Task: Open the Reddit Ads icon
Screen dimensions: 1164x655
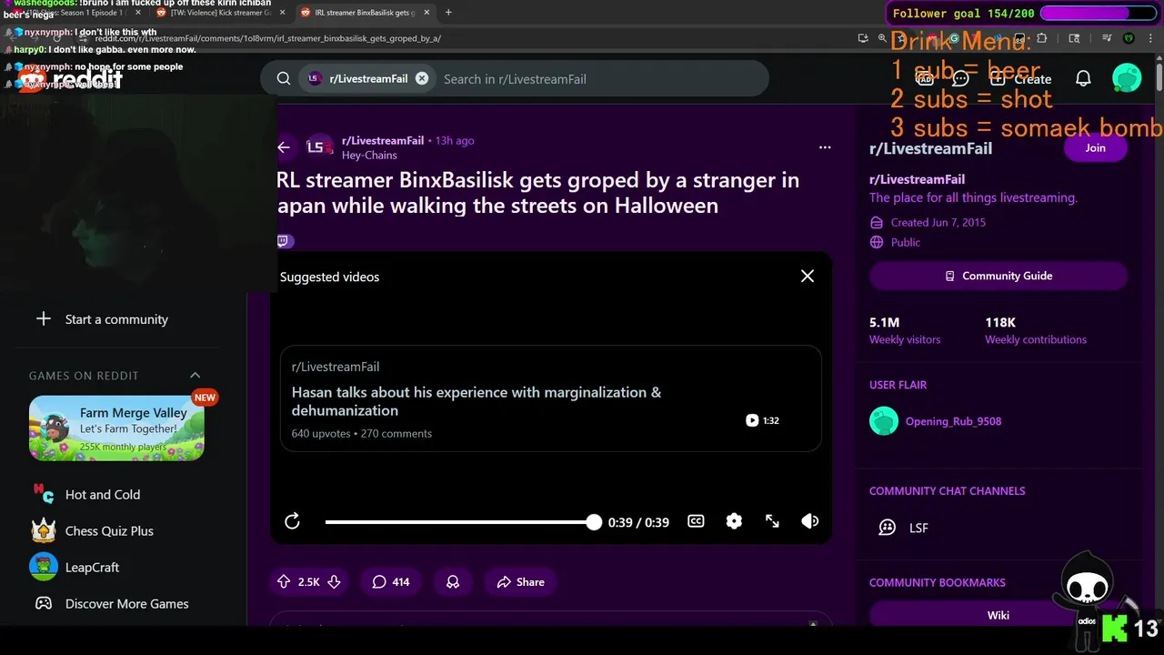Action: tap(925, 79)
